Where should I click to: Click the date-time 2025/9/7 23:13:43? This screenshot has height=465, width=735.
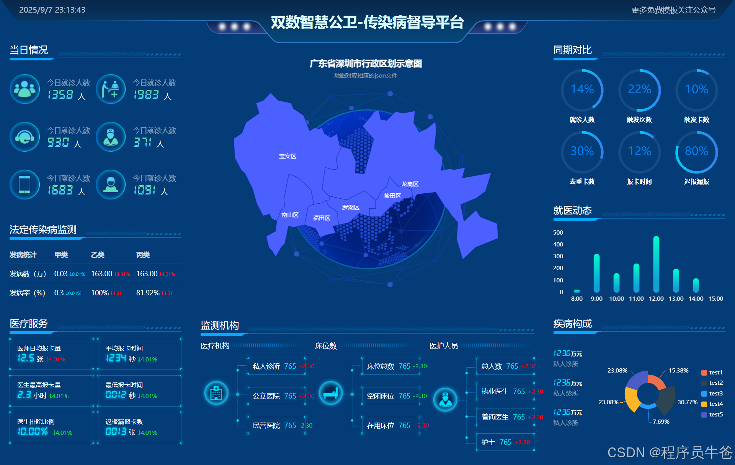(52, 10)
